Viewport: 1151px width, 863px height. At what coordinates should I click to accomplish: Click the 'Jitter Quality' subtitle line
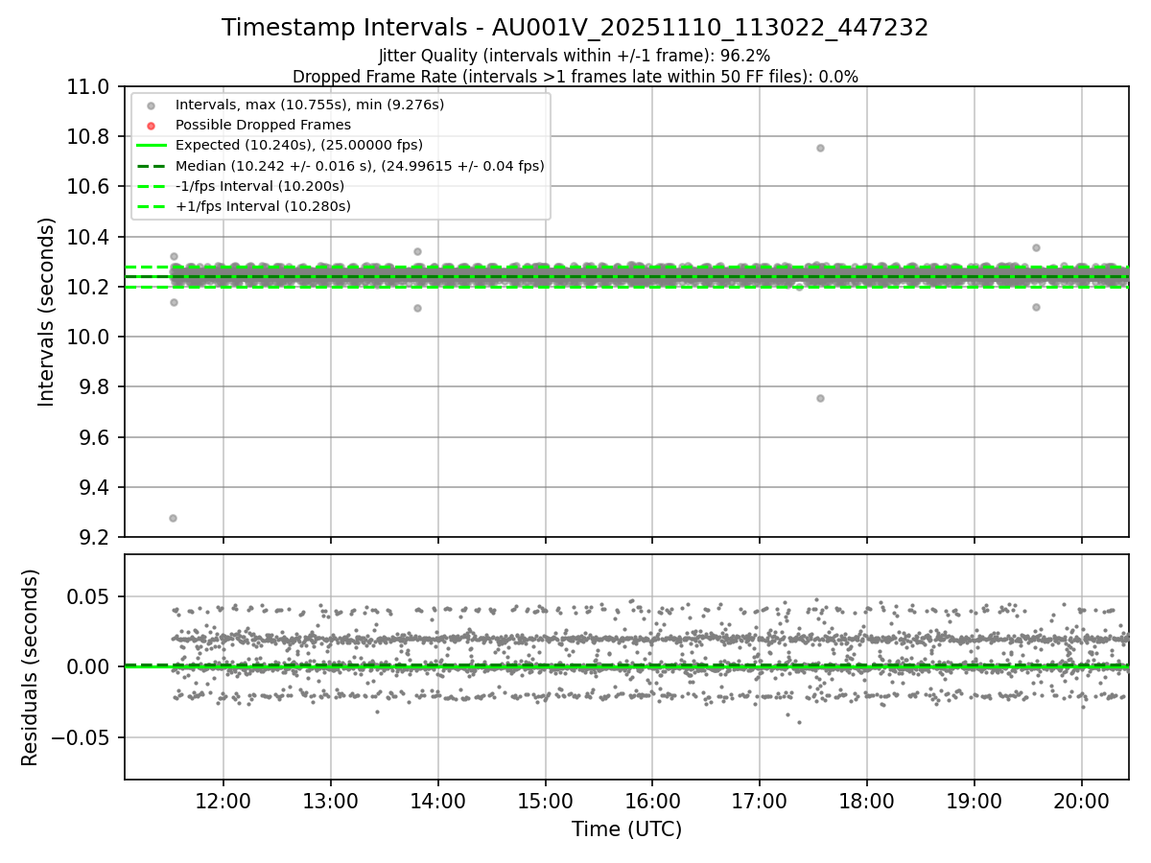click(575, 56)
